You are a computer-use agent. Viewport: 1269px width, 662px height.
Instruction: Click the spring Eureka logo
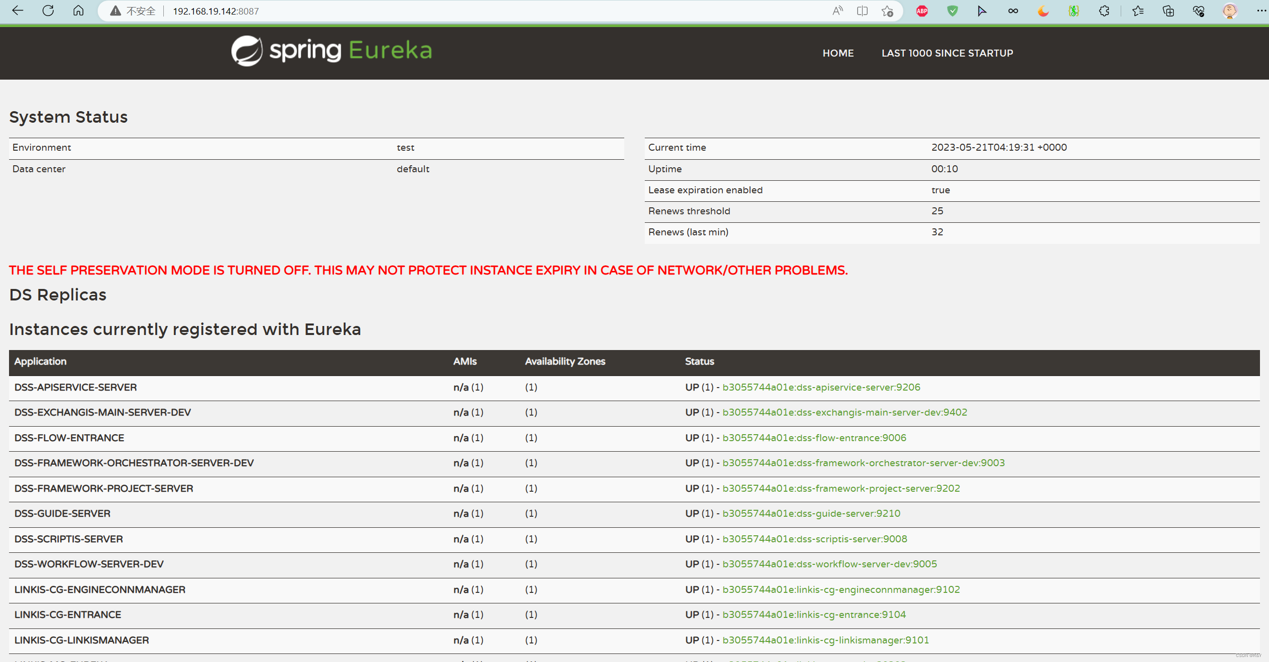[331, 51]
